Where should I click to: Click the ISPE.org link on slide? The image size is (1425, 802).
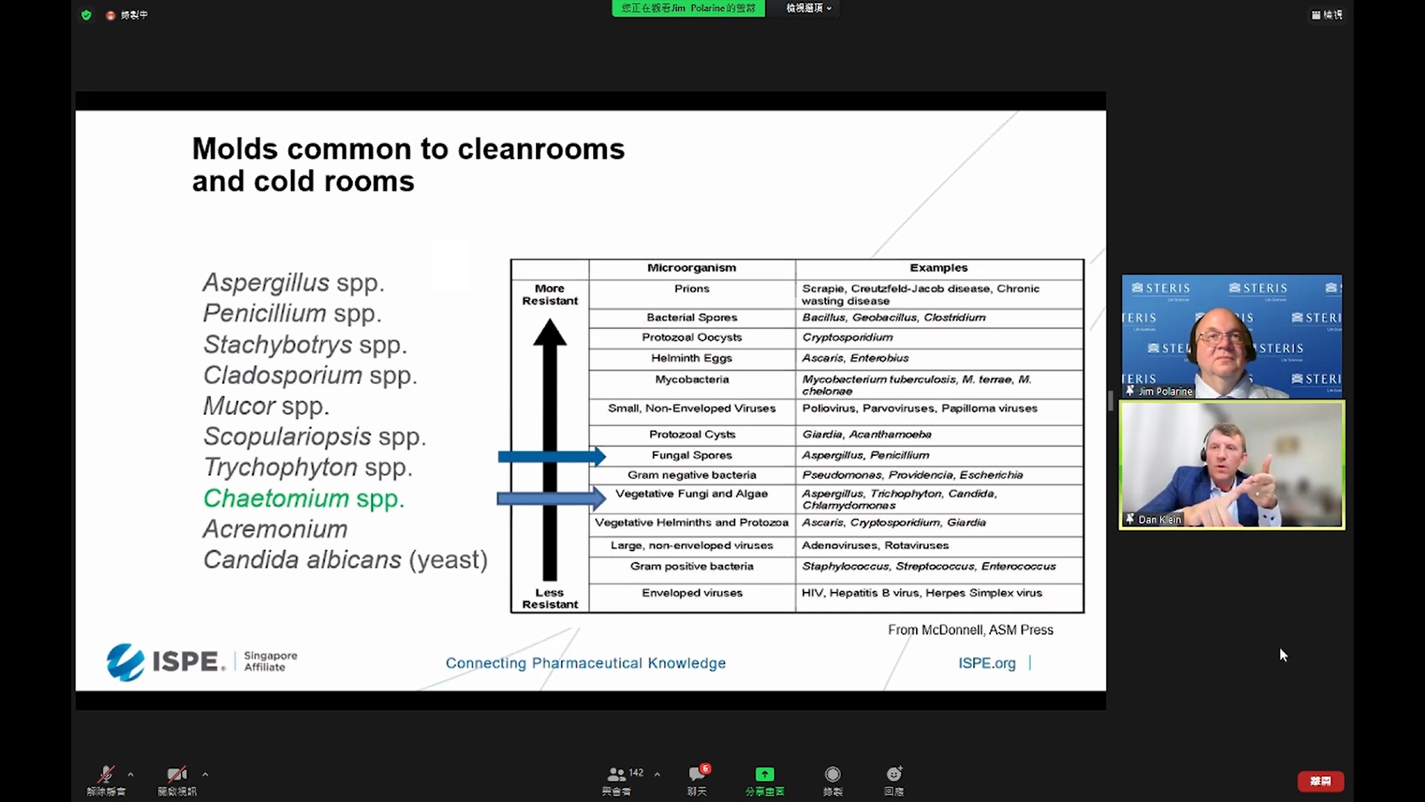986,663
